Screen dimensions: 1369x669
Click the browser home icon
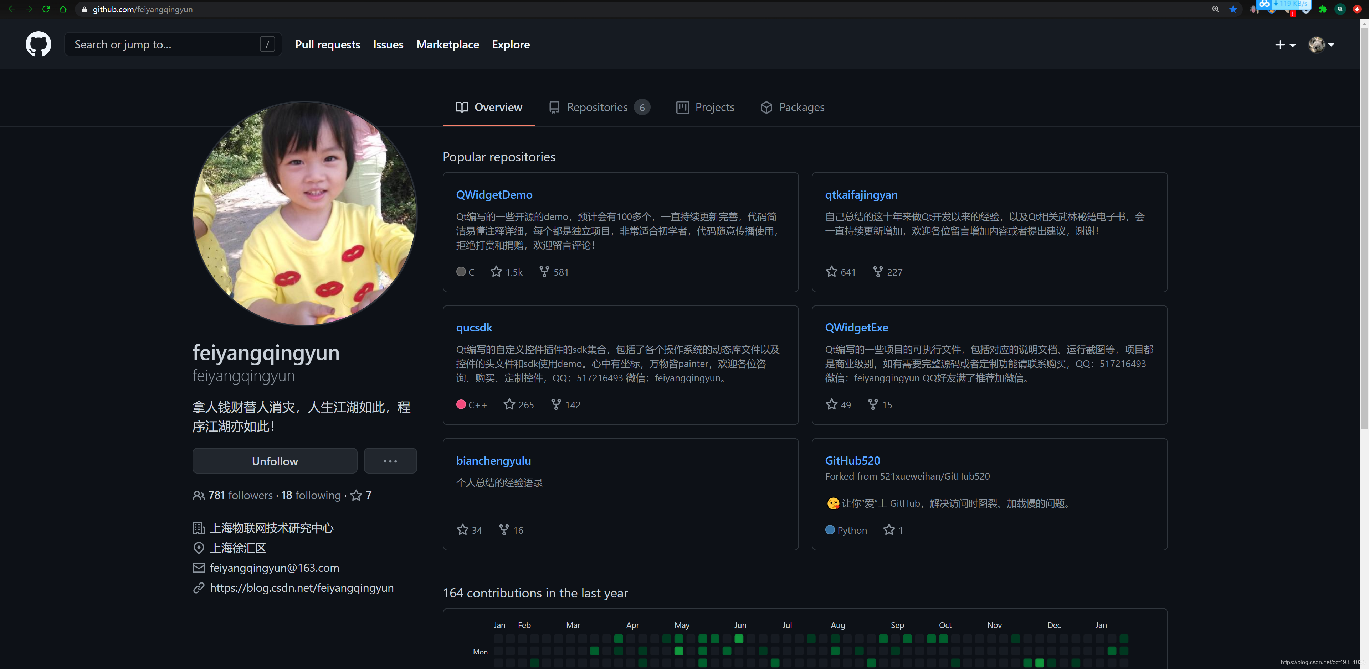click(63, 9)
